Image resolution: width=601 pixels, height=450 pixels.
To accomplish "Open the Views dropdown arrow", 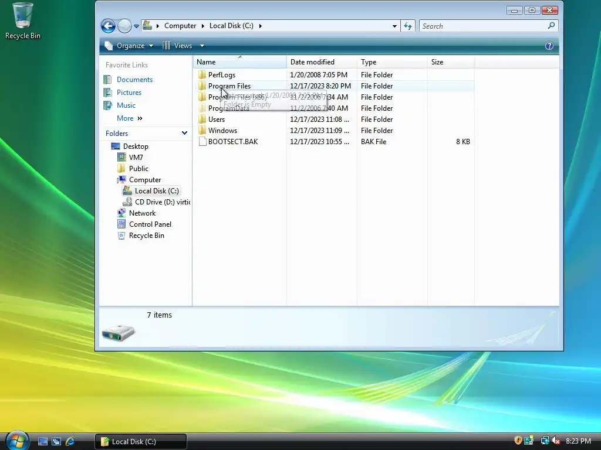I will point(202,46).
